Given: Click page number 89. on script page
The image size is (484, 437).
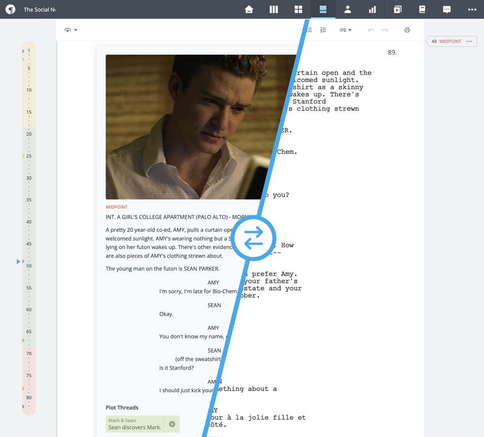Looking at the screenshot, I should tap(392, 53).
